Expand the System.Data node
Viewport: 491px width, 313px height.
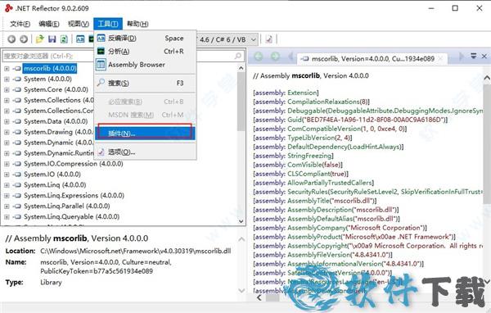point(7,121)
